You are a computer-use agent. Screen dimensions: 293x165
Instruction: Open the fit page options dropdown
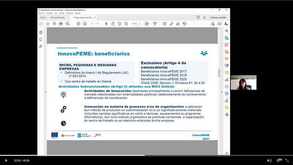tap(147, 24)
